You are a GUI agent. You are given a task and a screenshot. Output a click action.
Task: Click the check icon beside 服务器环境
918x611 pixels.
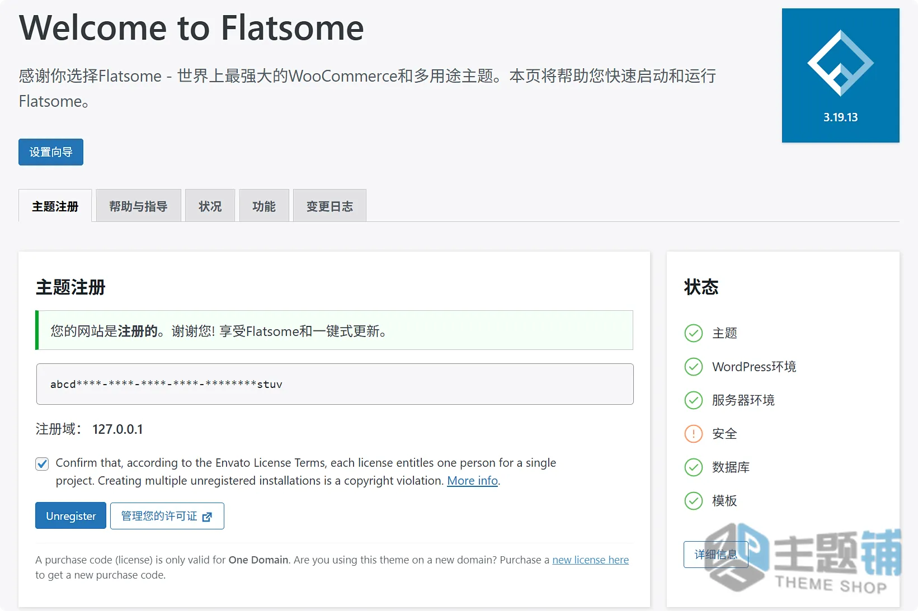coord(694,400)
